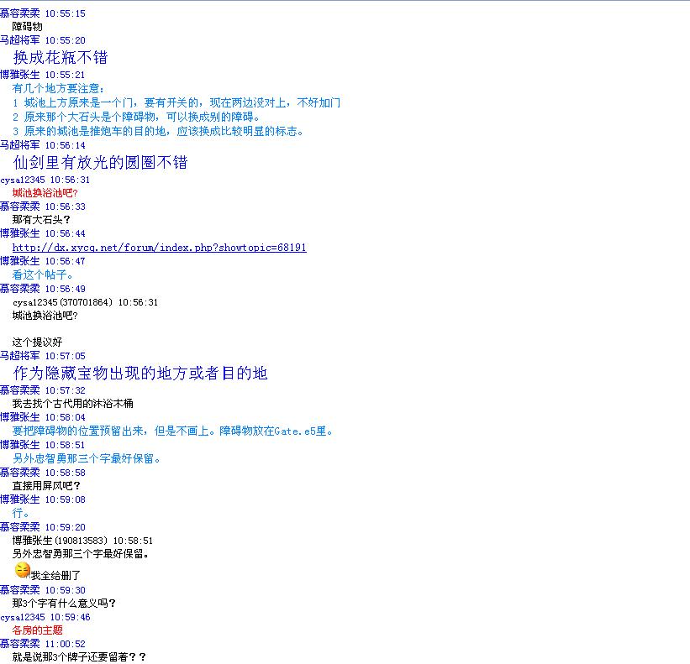Click the line 有几个地方要注意:

[x=58, y=88]
